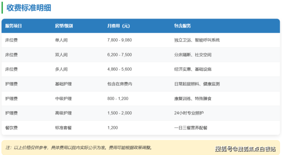Select the 7,800 - 9,080 price cell
This screenshot has height=155, width=282.
120,40
